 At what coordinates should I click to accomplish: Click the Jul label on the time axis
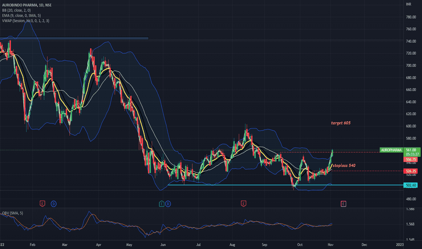(x=198, y=244)
